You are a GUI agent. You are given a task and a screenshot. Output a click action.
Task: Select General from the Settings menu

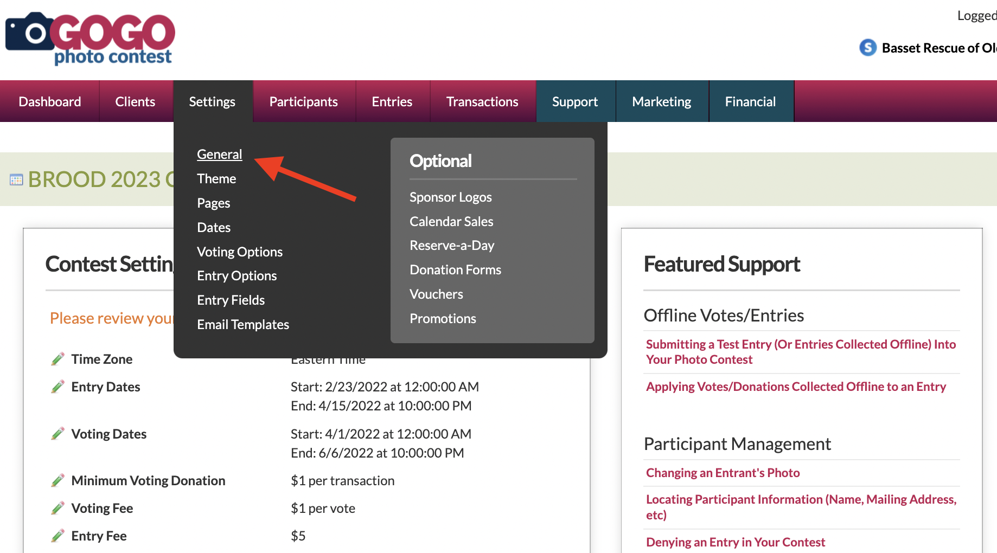tap(219, 155)
